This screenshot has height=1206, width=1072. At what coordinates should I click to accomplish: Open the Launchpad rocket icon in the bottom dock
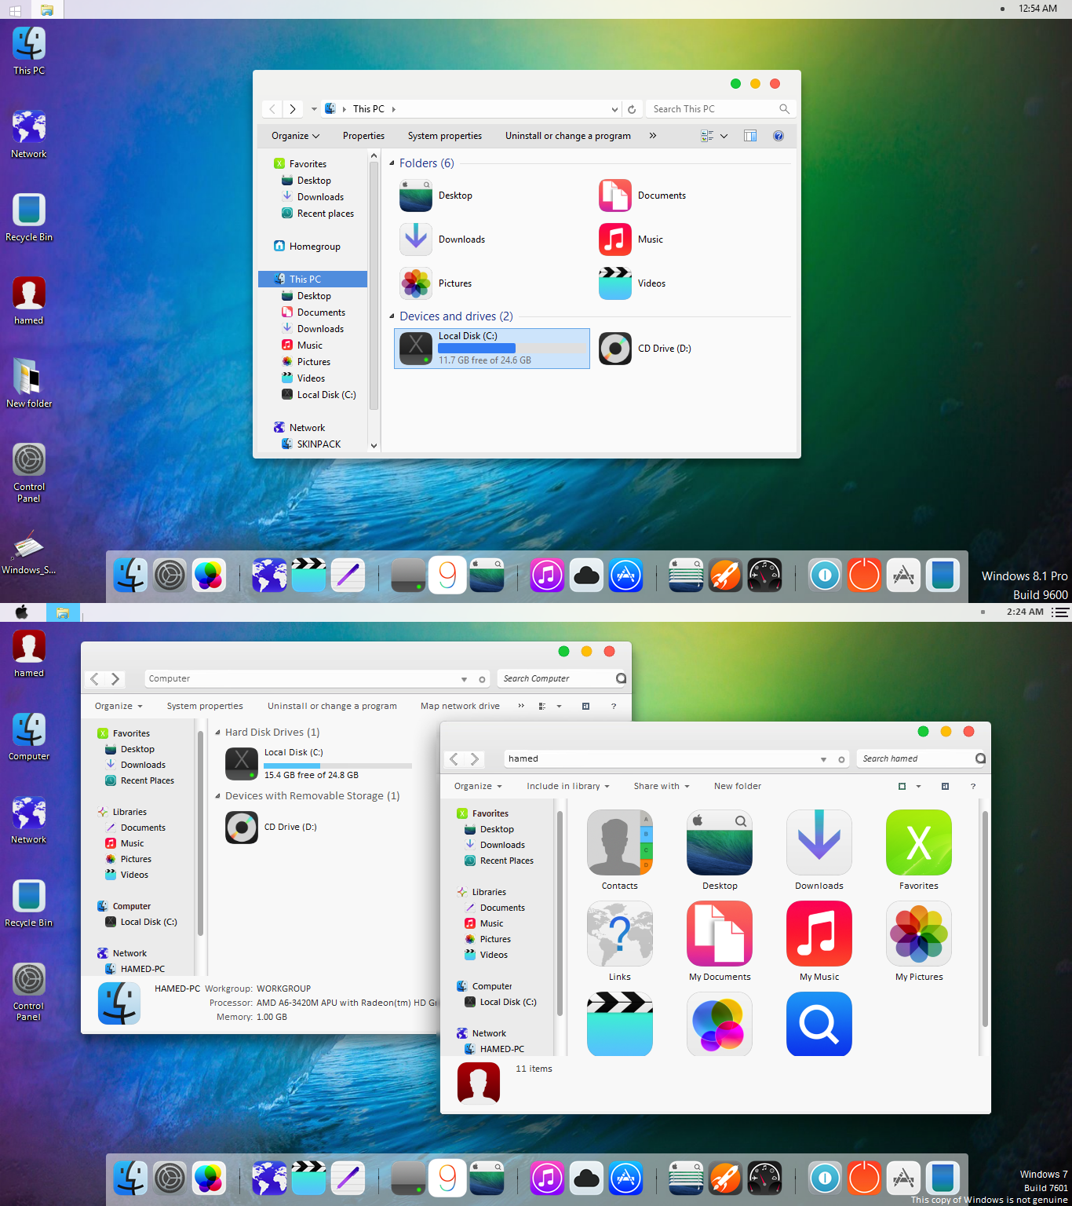coord(725,1179)
